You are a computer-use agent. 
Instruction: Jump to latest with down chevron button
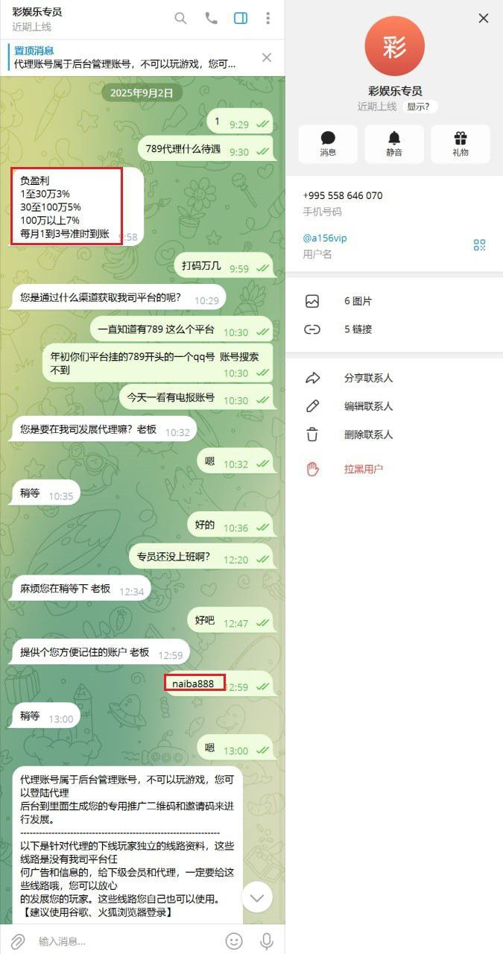coord(257,898)
